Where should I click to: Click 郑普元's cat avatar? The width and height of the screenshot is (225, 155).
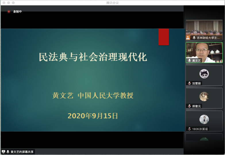[204, 97]
